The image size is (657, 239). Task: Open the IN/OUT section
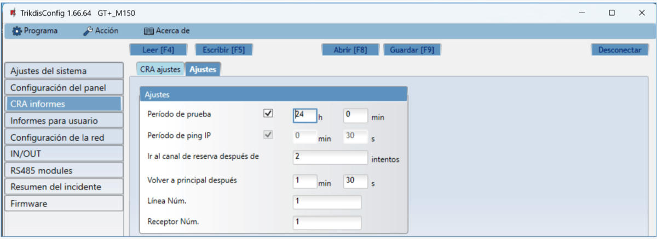click(63, 154)
